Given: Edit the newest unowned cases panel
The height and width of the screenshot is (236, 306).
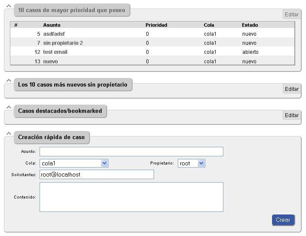Looking at the screenshot, I should click(x=291, y=89).
